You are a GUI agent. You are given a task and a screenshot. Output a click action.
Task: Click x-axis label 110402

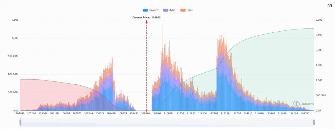point(157,114)
